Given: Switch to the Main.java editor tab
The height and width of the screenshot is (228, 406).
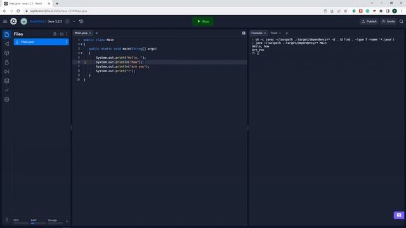Looking at the screenshot, I should tap(81, 33).
